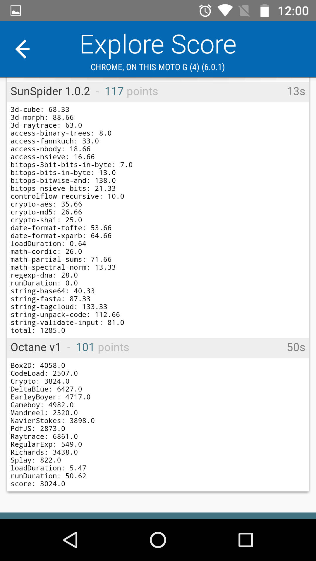Tap the Chrome on Moto G subtitle

158,67
